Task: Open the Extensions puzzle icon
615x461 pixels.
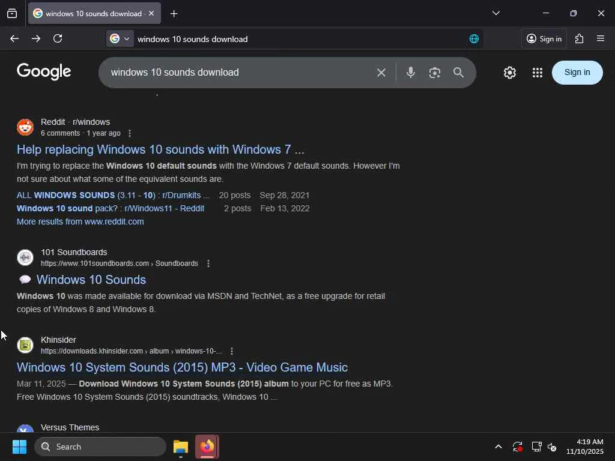Action: pos(580,38)
